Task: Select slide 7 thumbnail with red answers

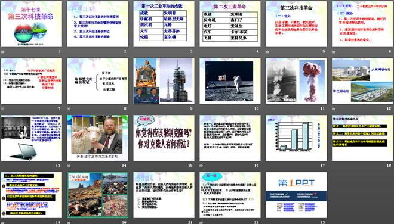Action: 32,81
